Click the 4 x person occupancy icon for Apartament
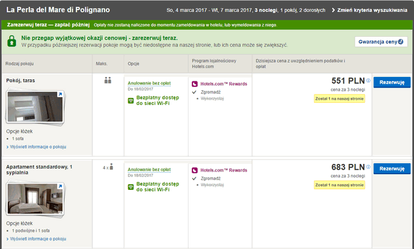This screenshot has height=249, width=414. (x=108, y=167)
